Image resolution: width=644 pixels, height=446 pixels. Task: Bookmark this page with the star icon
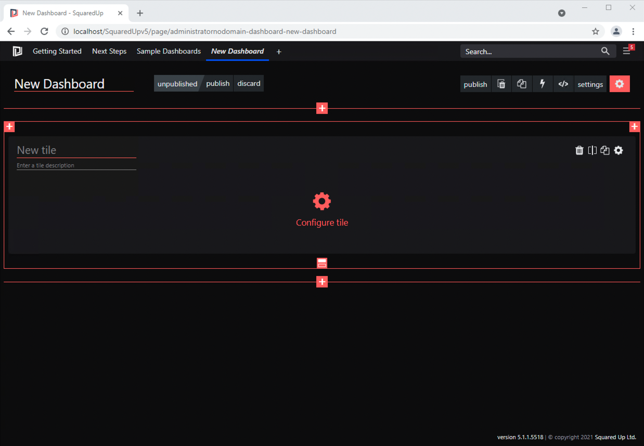pyautogui.click(x=596, y=31)
